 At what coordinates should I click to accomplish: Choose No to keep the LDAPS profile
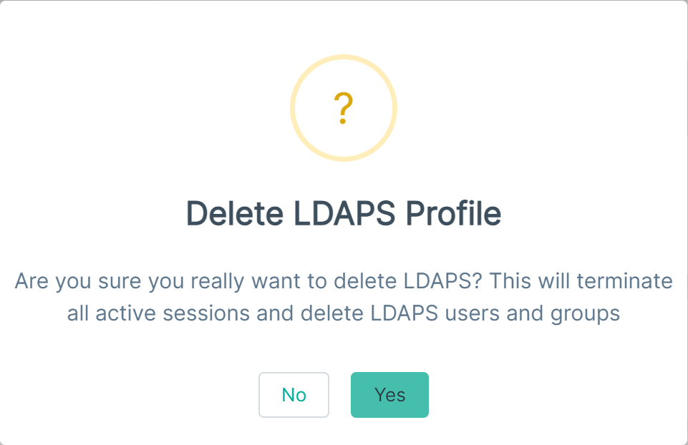click(x=294, y=395)
